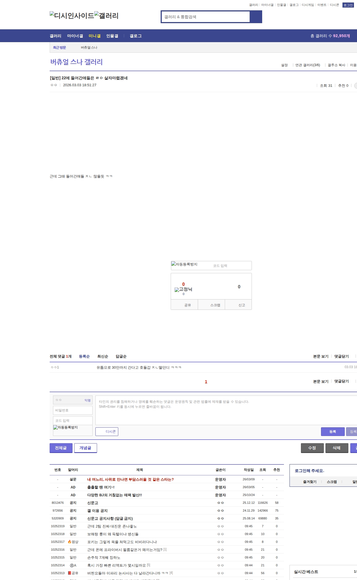Switch post list to 개념글

[x=85, y=448]
